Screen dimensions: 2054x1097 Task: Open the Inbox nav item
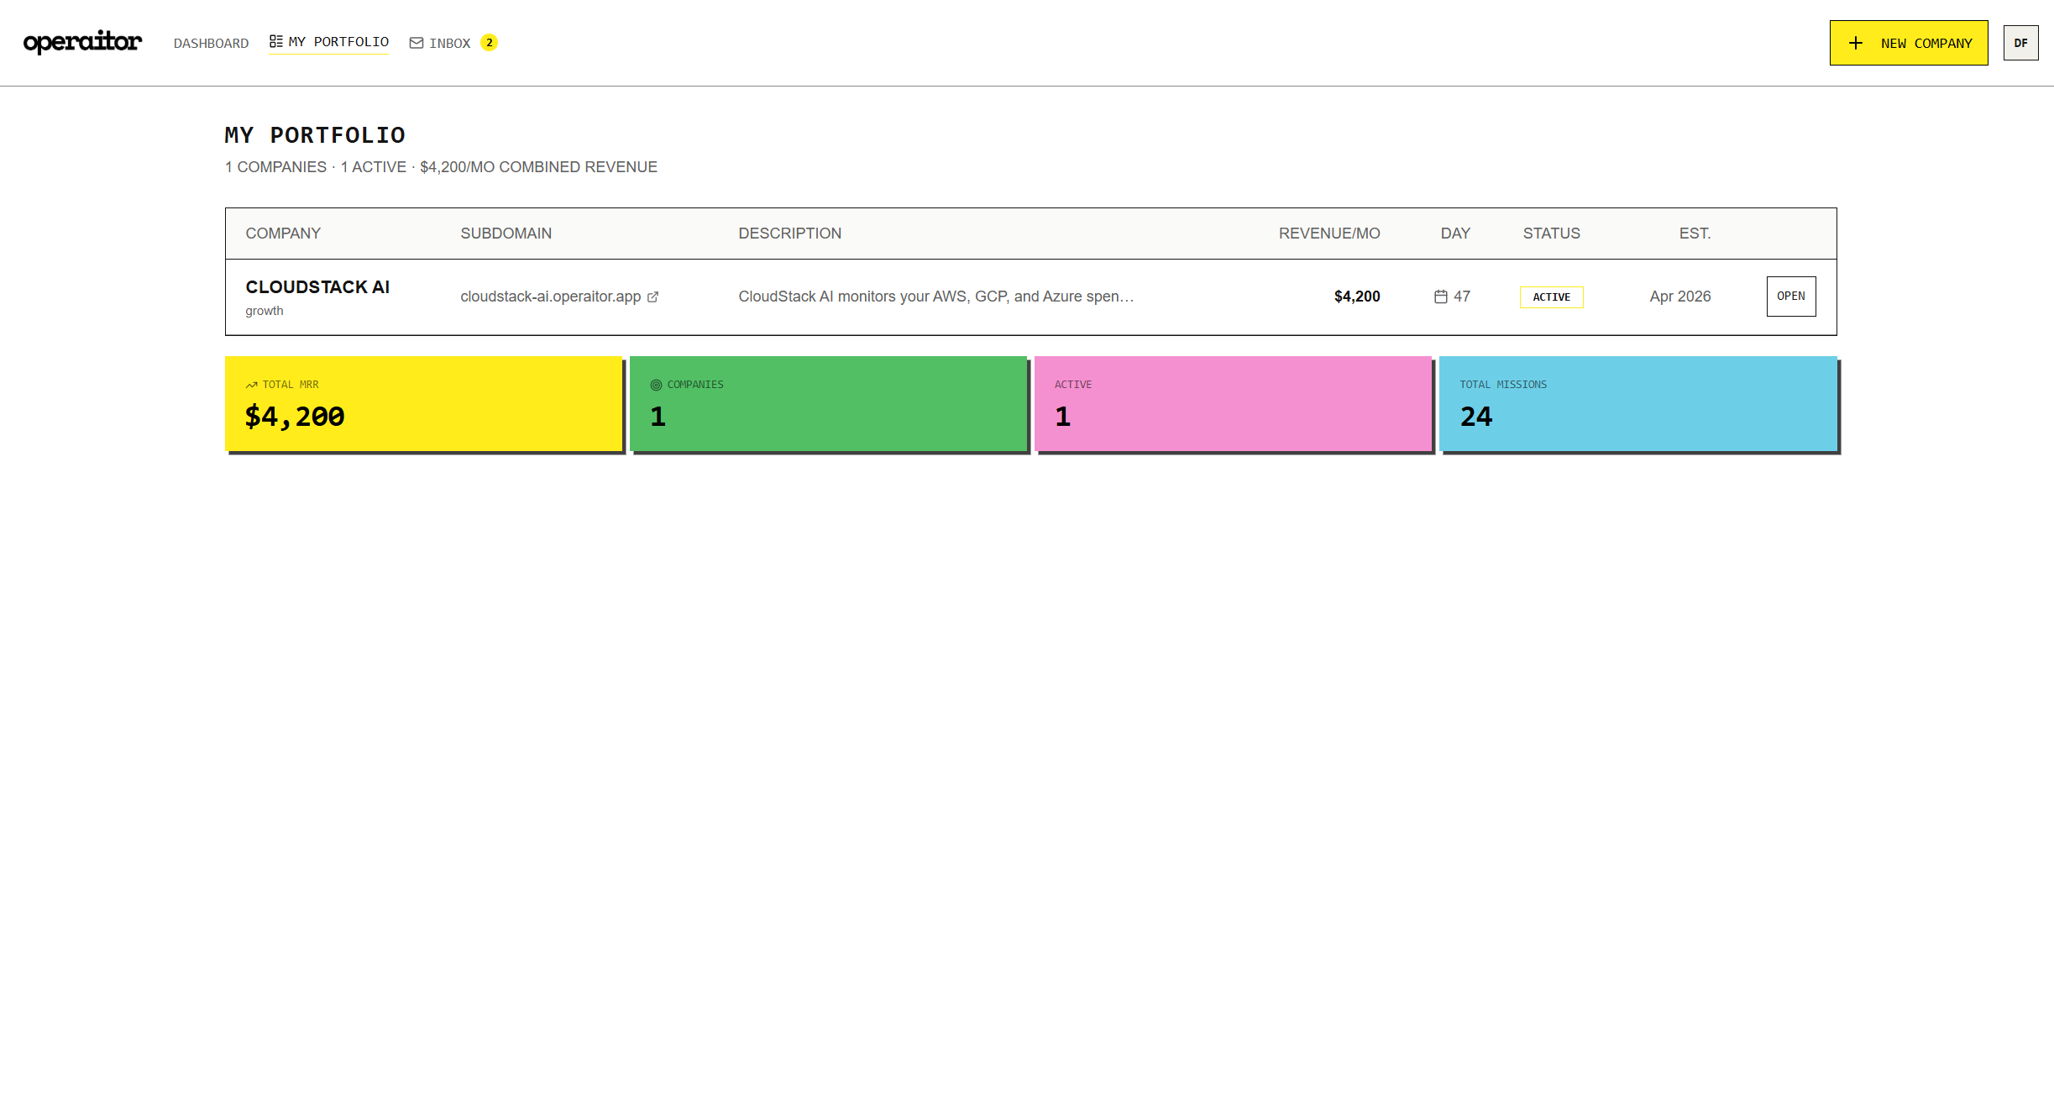[453, 43]
